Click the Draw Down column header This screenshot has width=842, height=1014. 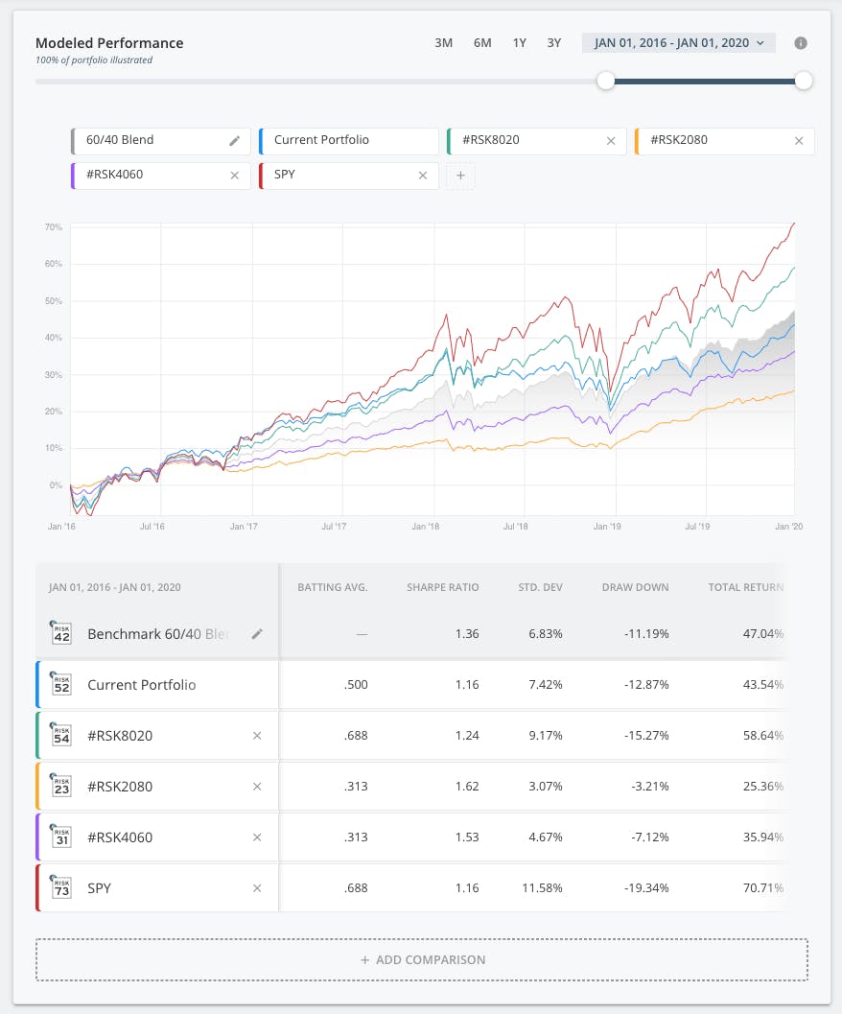pos(635,587)
